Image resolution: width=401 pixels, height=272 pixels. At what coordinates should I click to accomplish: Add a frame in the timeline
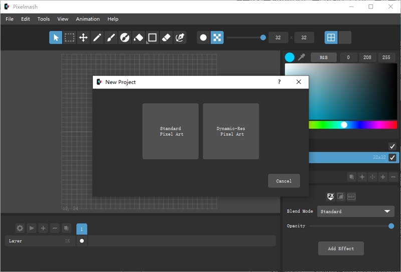click(43, 228)
